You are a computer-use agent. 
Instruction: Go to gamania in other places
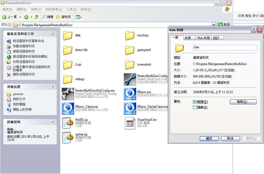18,94
